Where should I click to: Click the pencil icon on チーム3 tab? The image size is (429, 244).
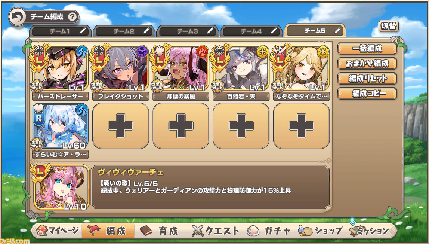(210, 31)
